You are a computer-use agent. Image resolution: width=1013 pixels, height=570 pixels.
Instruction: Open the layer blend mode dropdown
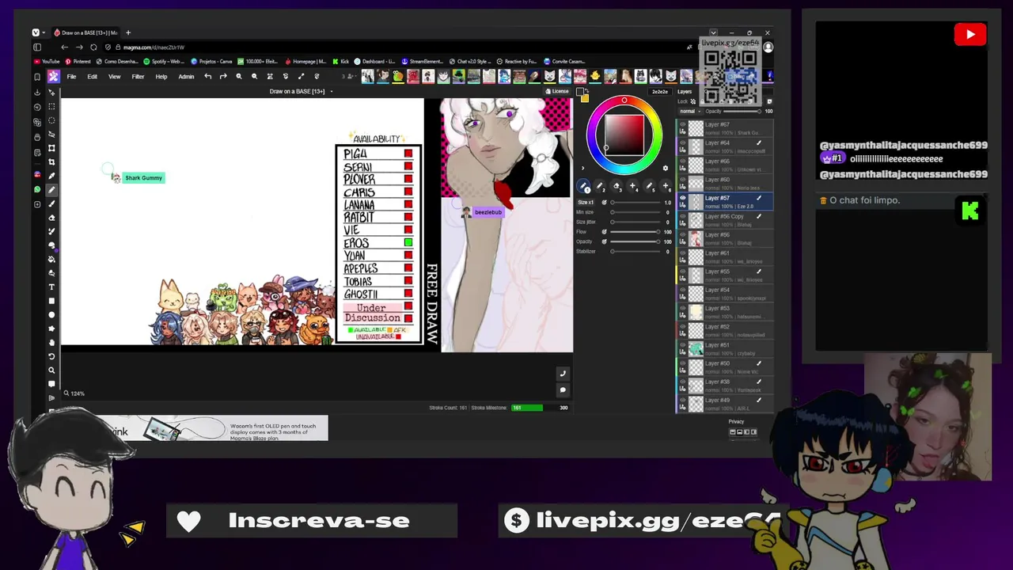[689, 111]
